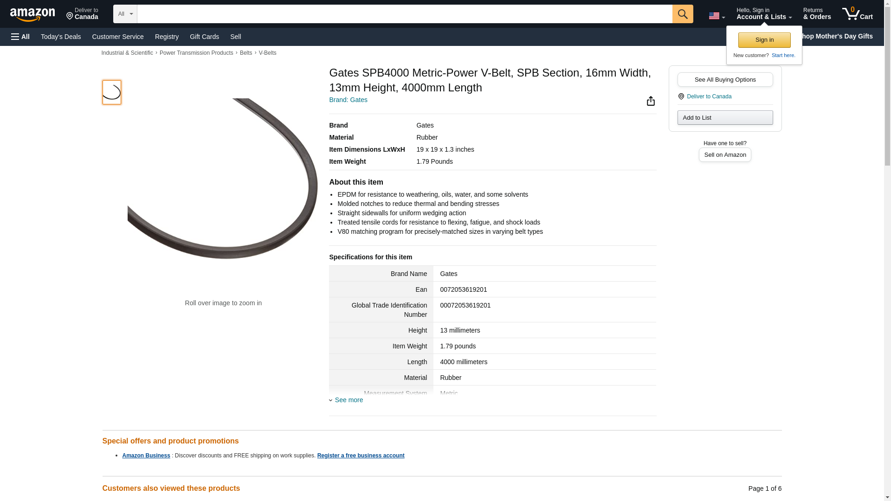Click the magnifying glass search button
This screenshot has width=891, height=501.
(x=682, y=14)
